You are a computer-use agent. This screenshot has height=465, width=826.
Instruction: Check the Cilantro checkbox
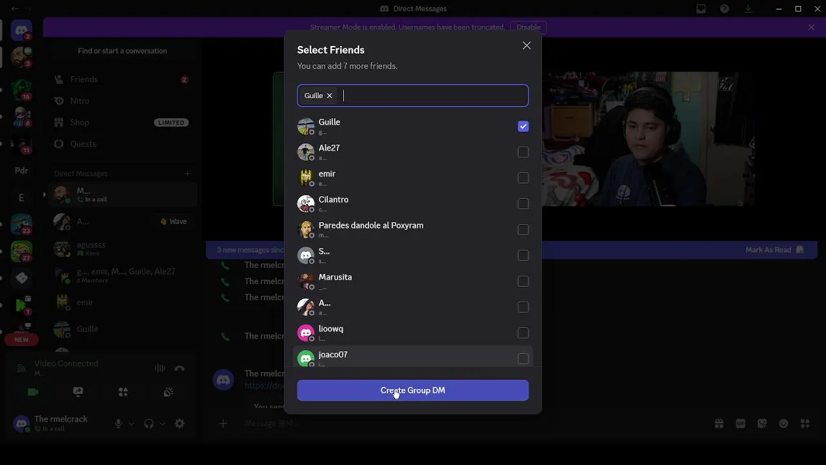coord(523,204)
